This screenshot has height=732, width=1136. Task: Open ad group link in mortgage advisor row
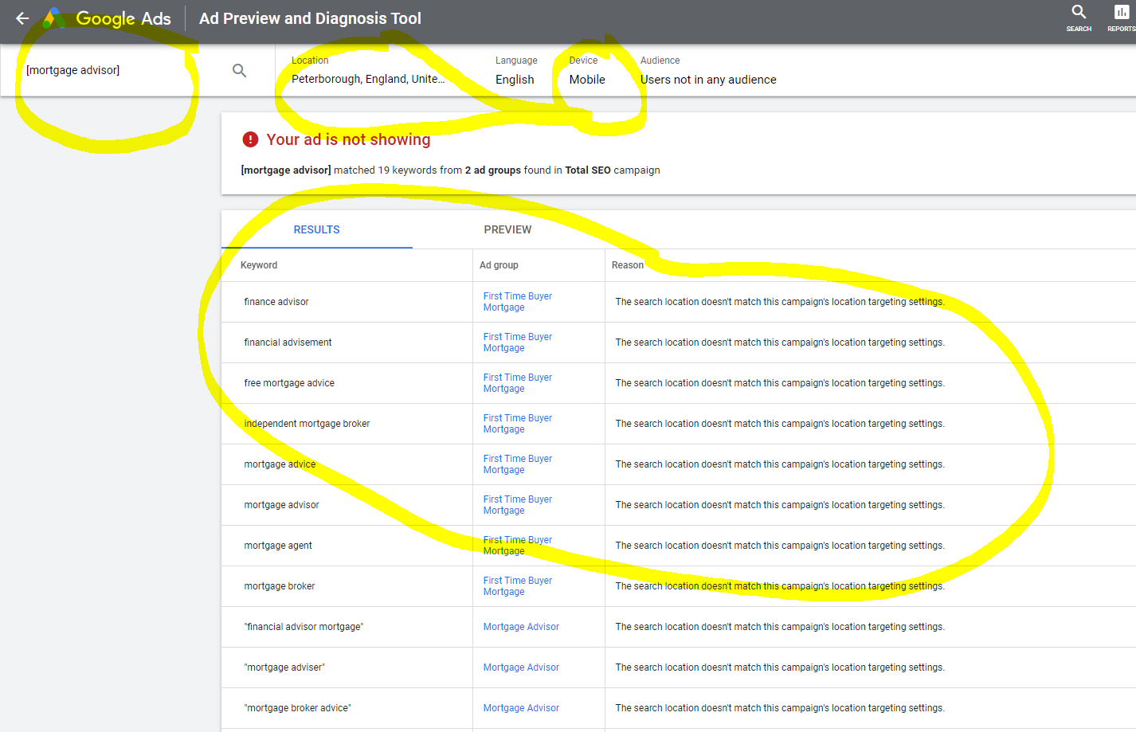[x=518, y=505]
